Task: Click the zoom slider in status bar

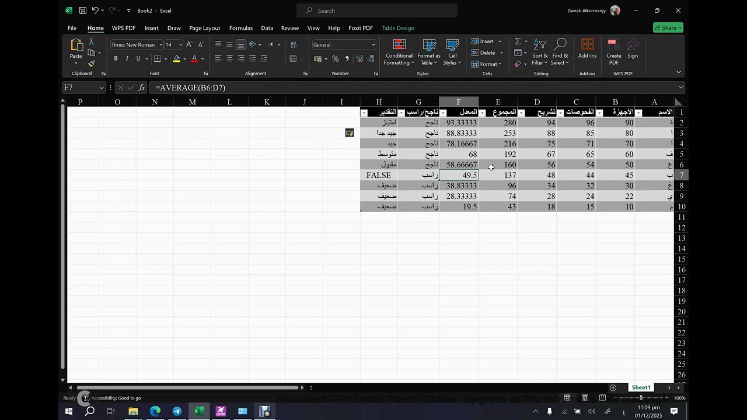Action: pyautogui.click(x=641, y=398)
